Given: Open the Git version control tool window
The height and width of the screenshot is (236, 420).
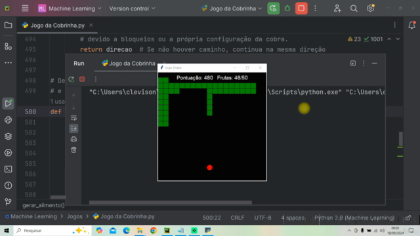Looking at the screenshot, I should tap(9, 201).
